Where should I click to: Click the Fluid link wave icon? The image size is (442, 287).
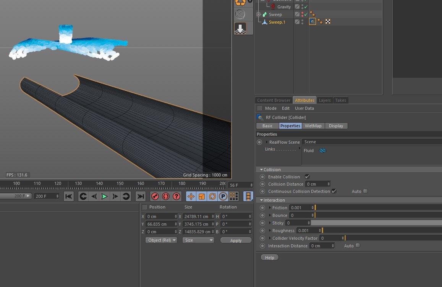click(x=322, y=151)
